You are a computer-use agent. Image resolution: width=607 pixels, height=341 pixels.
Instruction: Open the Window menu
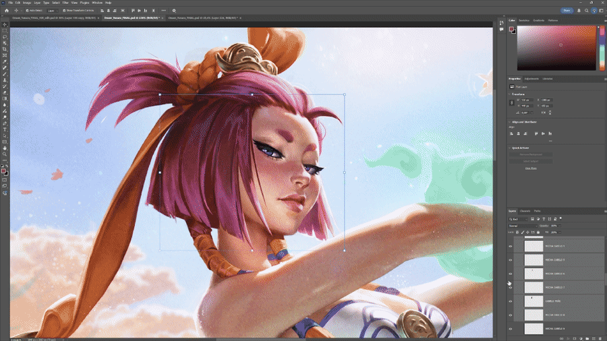[97, 3]
